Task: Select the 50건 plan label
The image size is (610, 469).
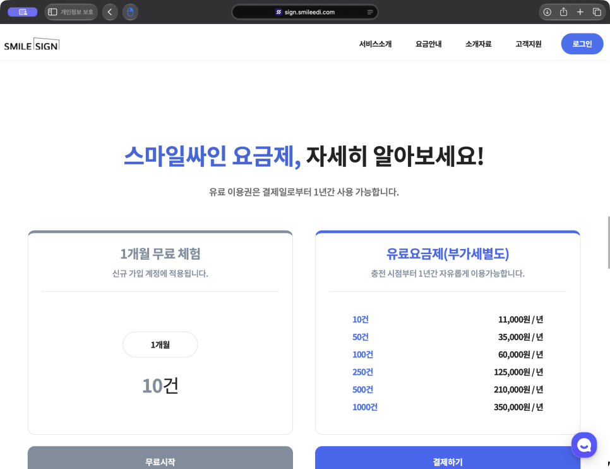Action: click(x=360, y=337)
